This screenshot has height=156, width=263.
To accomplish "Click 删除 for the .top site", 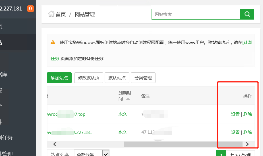I will [248, 114].
